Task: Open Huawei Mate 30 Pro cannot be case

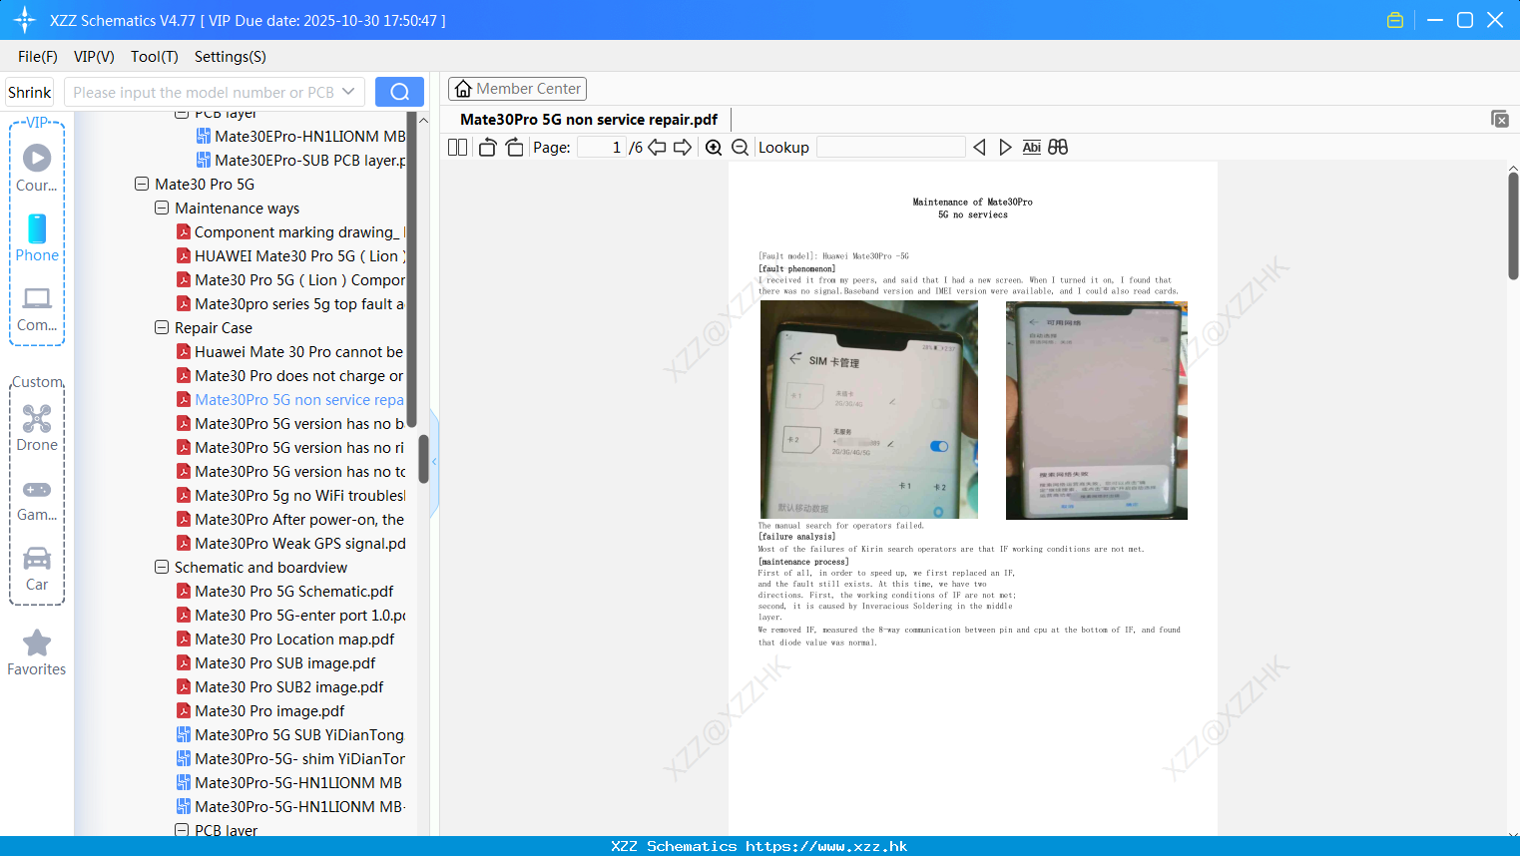Action: (x=291, y=351)
